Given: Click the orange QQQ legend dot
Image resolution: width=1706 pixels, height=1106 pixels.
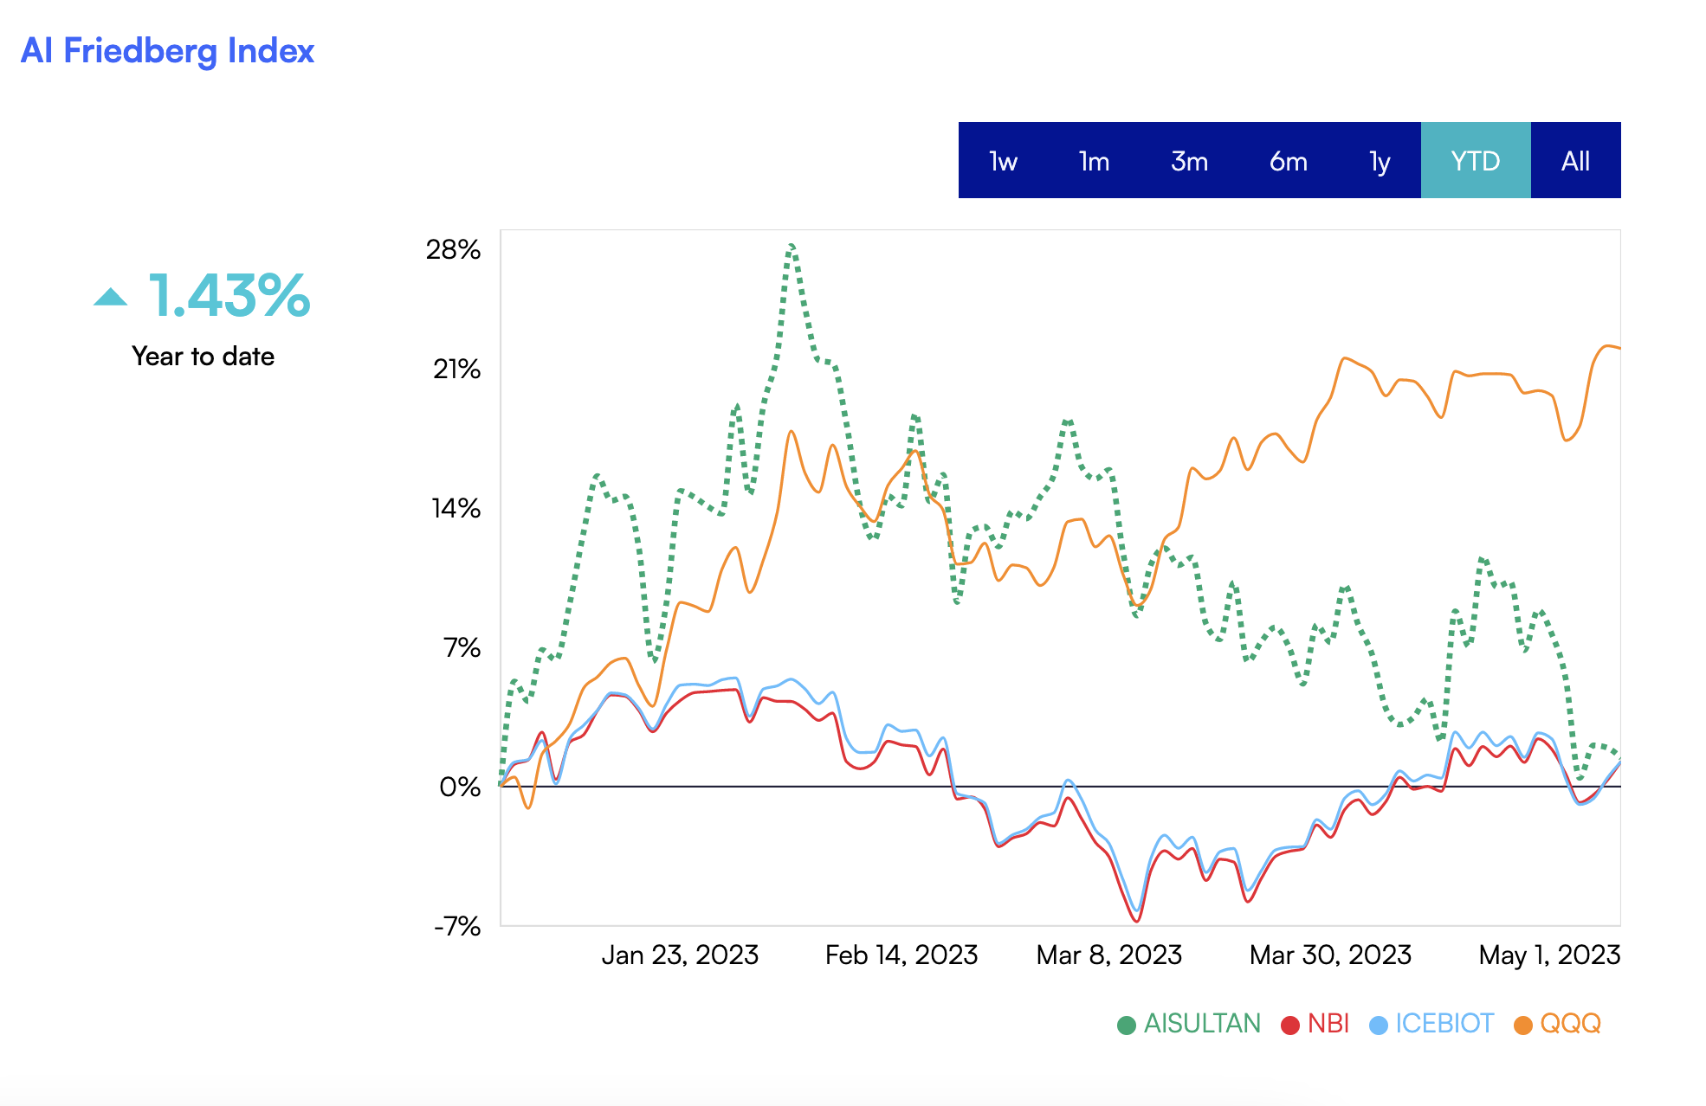Looking at the screenshot, I should 1523,1026.
